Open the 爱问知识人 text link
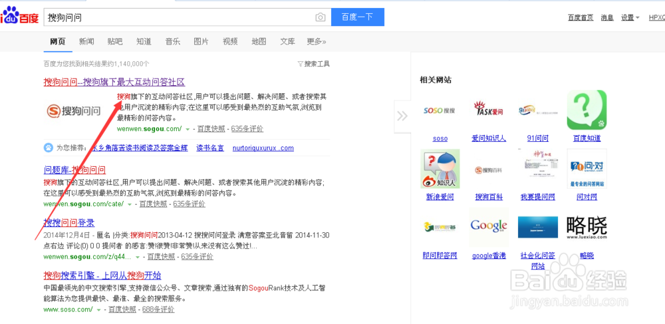Image resolution: width=665 pixels, height=324 pixels. click(x=489, y=138)
